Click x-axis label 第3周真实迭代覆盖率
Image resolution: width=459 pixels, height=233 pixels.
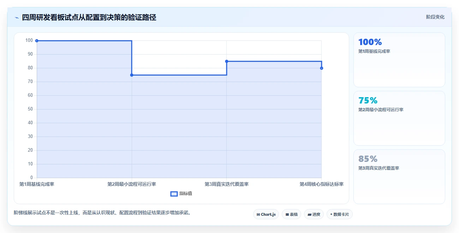click(227, 184)
